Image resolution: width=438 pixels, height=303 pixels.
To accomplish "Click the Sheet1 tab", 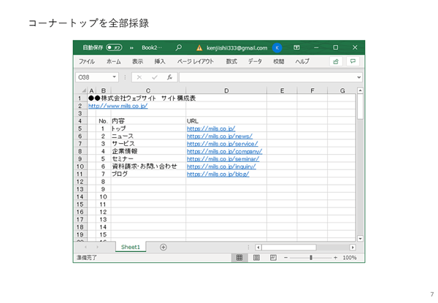I will (131, 248).
